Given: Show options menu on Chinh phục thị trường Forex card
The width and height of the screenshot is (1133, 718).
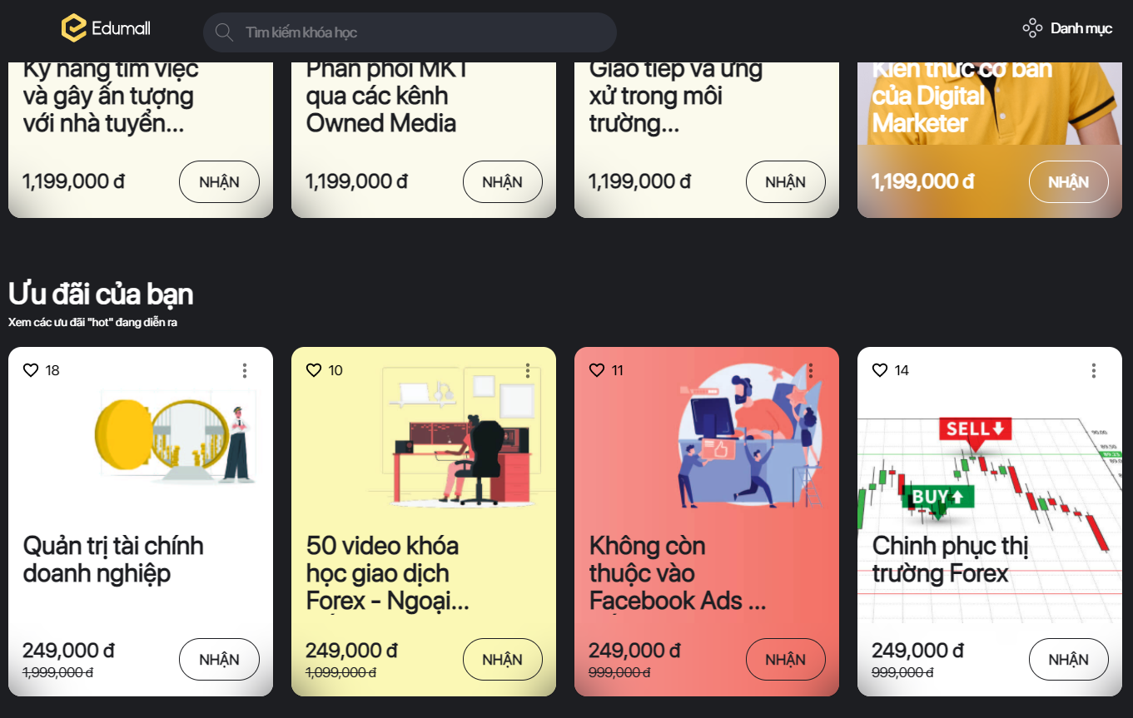Looking at the screenshot, I should coord(1094,370).
